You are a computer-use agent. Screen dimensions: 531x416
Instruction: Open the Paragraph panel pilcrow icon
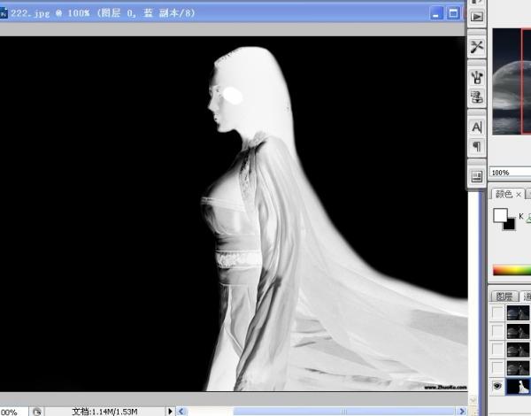[x=477, y=146]
